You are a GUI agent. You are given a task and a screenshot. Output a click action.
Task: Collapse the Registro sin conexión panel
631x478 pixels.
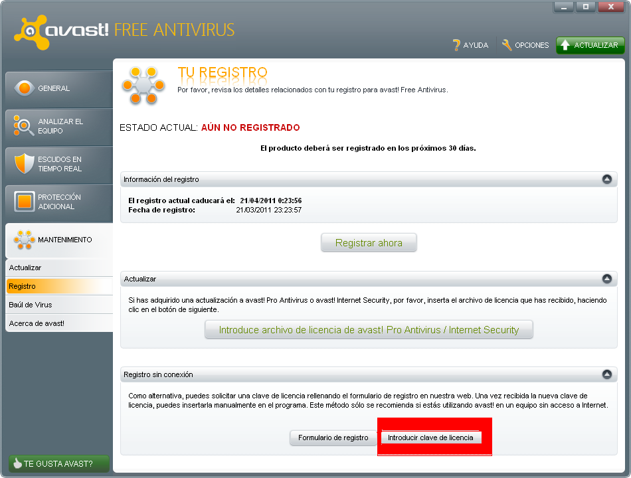tap(607, 374)
